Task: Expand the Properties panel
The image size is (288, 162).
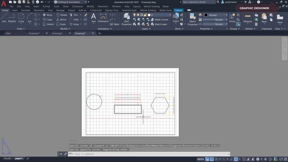Action: [x=206, y=29]
